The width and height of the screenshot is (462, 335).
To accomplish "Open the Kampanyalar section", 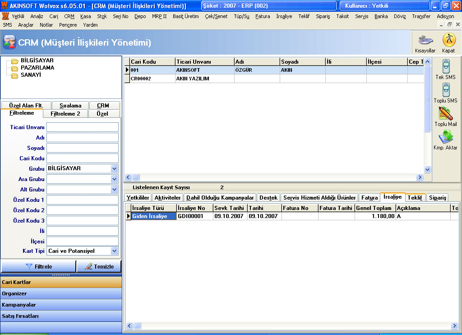I will 61,305.
